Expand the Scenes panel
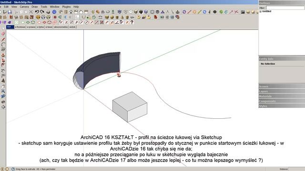This screenshot has width=305, height=171. click(x=282, y=86)
